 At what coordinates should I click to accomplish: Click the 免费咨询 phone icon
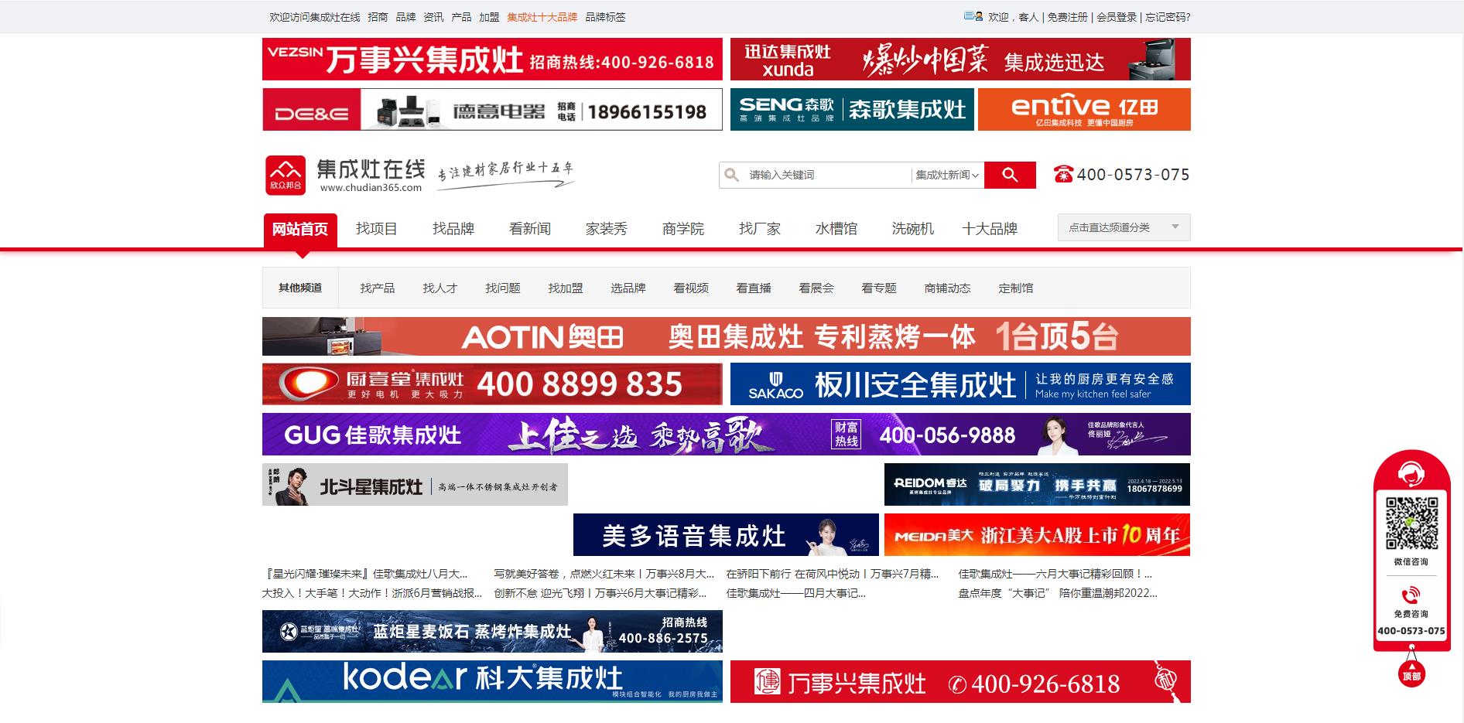(x=1411, y=595)
